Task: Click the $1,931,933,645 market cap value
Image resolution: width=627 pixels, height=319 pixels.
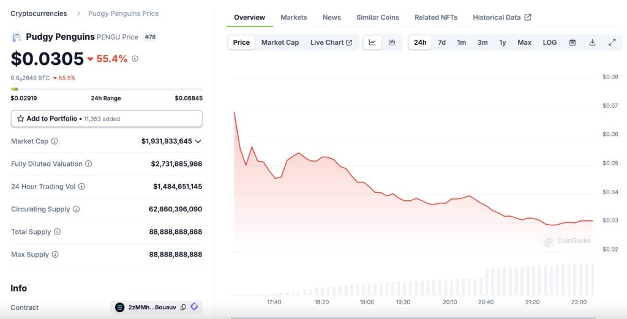Action: [167, 141]
